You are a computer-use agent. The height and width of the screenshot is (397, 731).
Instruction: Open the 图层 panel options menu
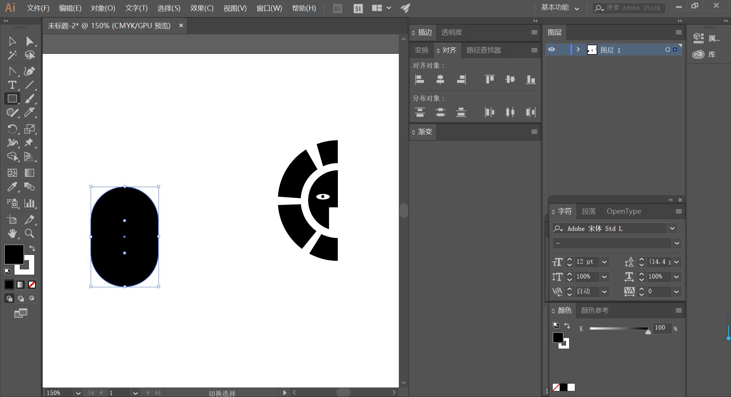pyautogui.click(x=679, y=32)
